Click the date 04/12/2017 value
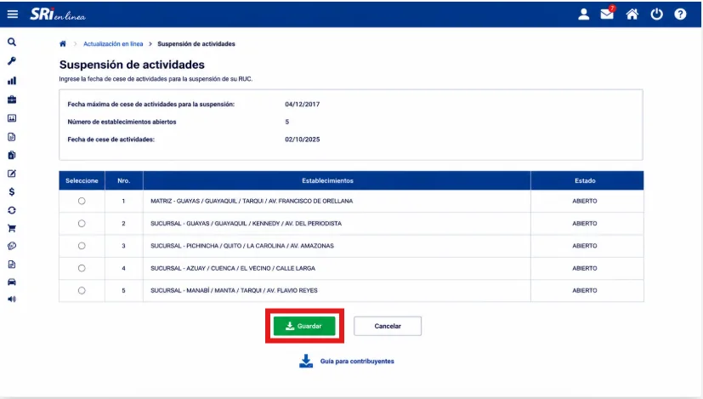The image size is (703, 399). click(x=302, y=104)
